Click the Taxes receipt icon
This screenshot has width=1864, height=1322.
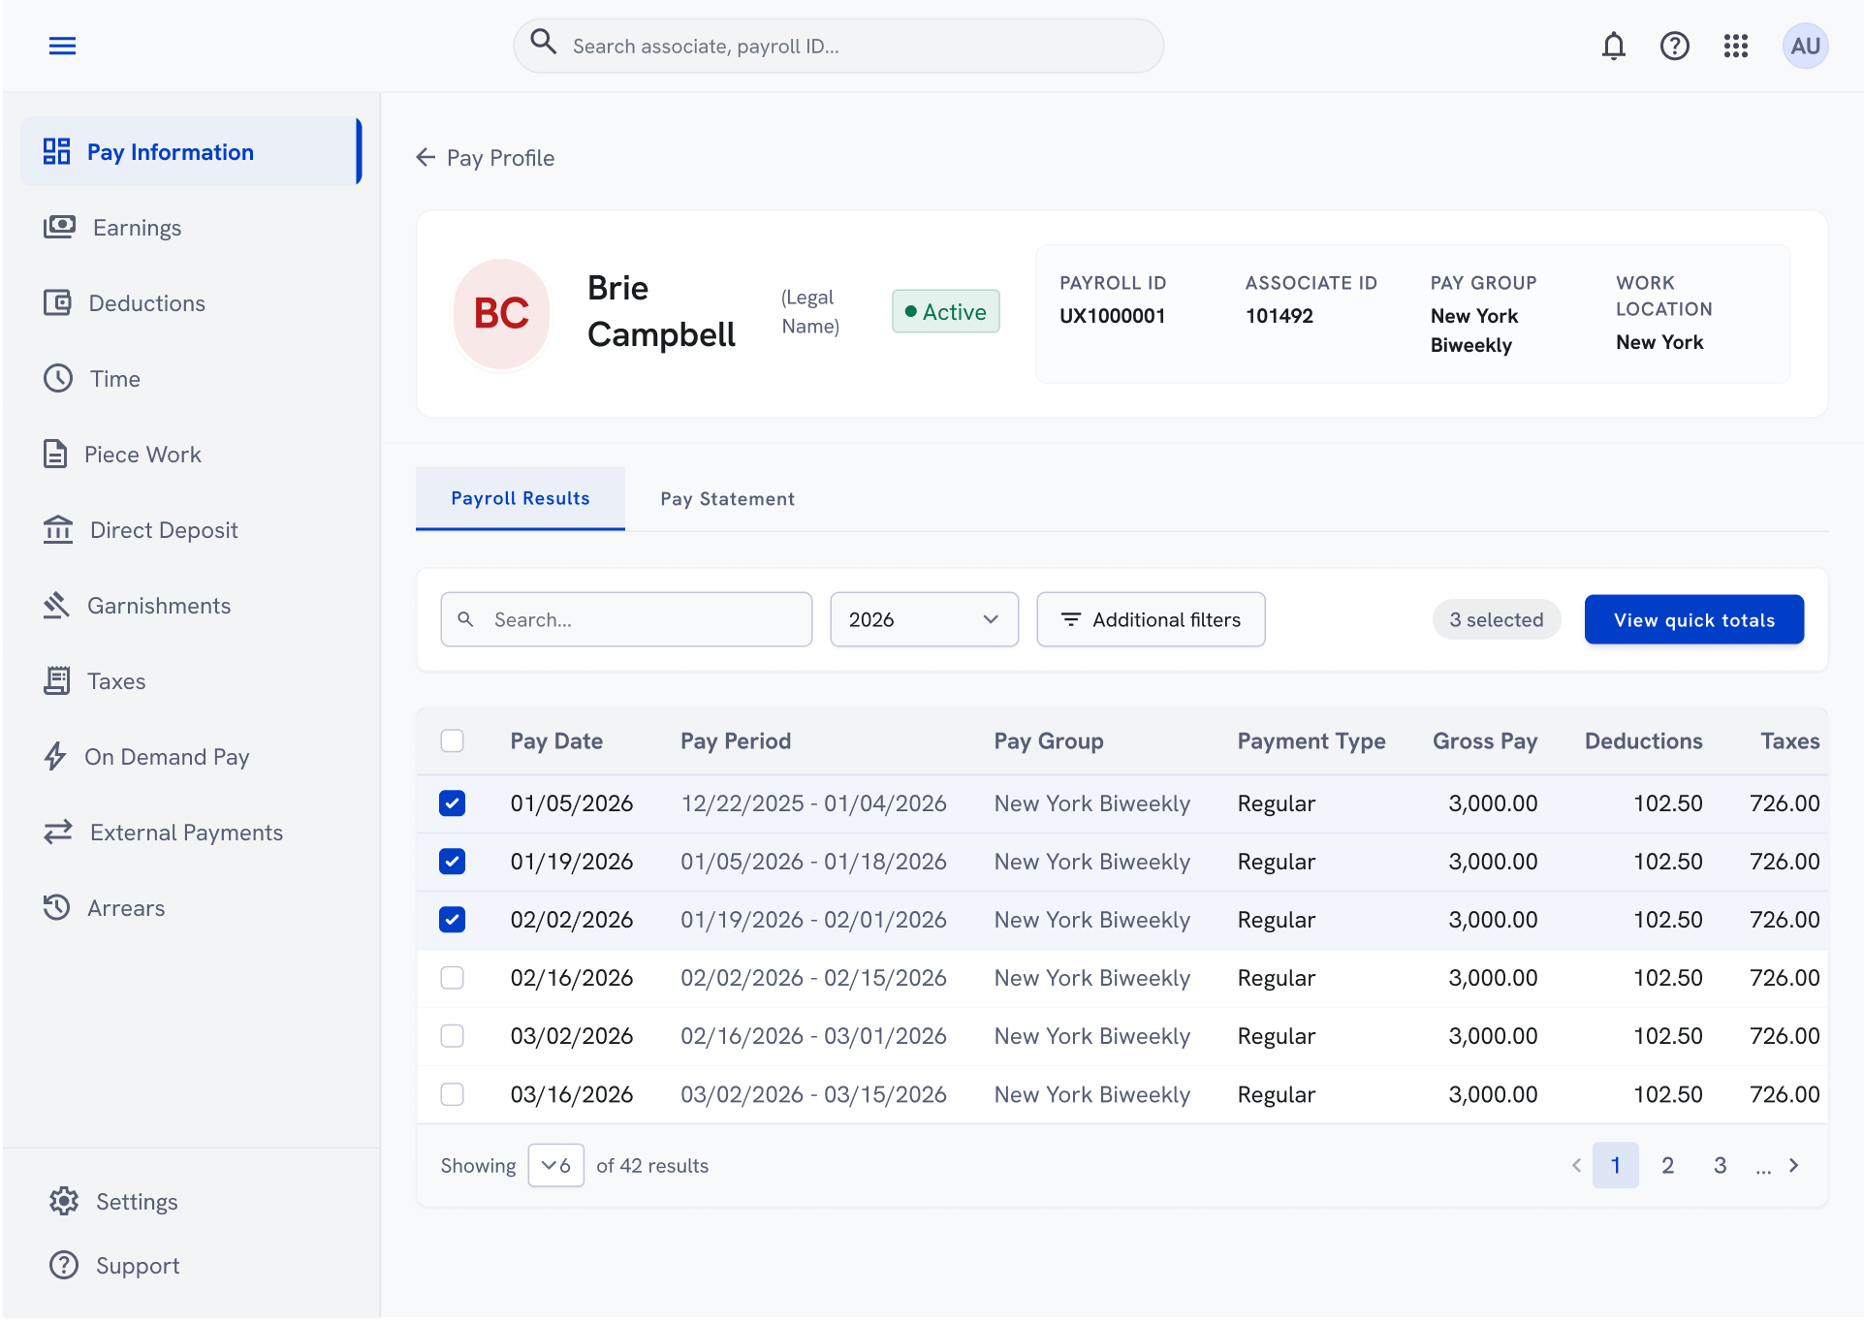tap(57, 680)
